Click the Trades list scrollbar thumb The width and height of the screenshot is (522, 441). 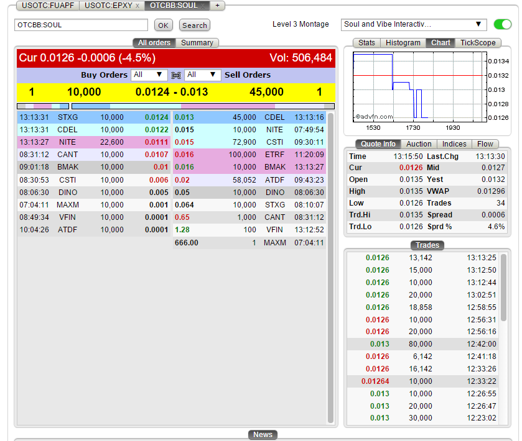pyautogui.click(x=503, y=288)
